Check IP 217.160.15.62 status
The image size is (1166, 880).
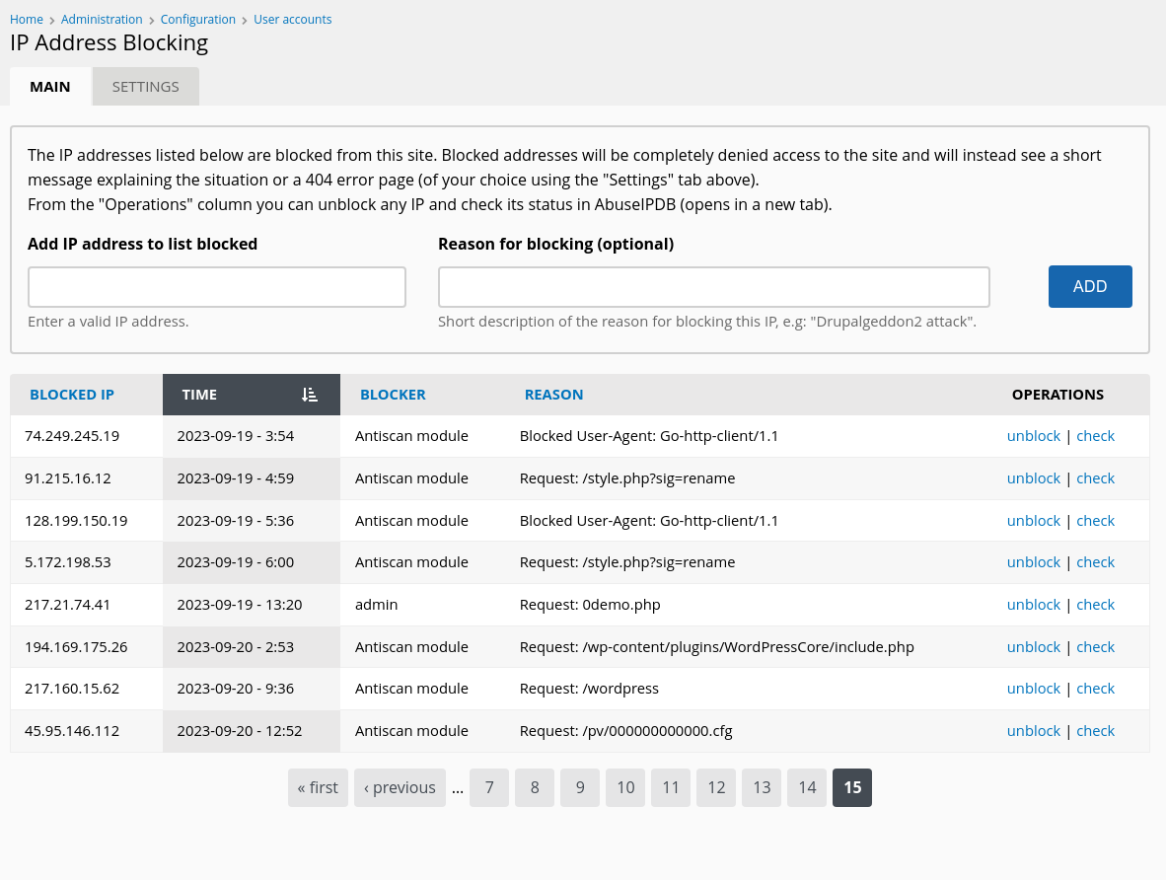pos(1095,689)
